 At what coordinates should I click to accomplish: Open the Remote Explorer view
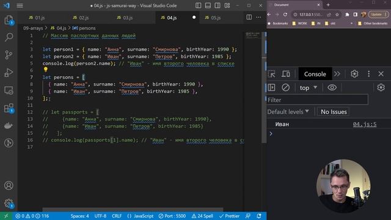(9, 90)
